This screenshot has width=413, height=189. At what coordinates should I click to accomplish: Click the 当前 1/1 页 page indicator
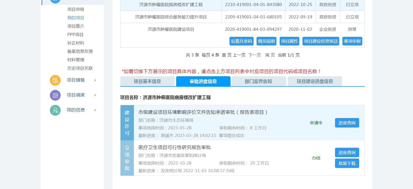[x=289, y=55]
